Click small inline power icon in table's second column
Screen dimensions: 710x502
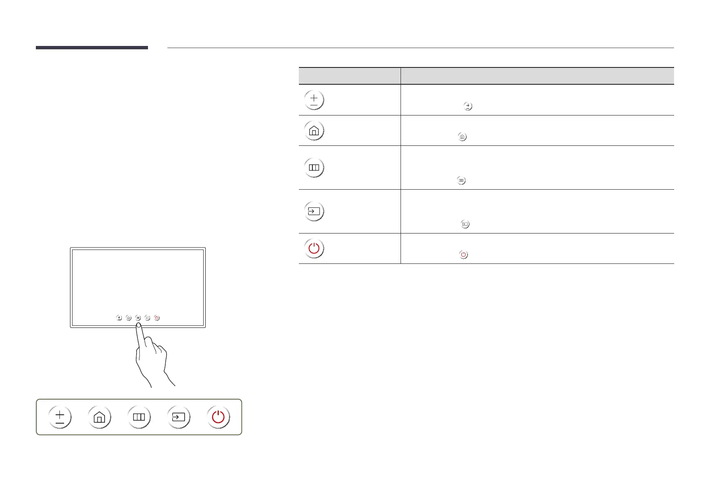463,255
